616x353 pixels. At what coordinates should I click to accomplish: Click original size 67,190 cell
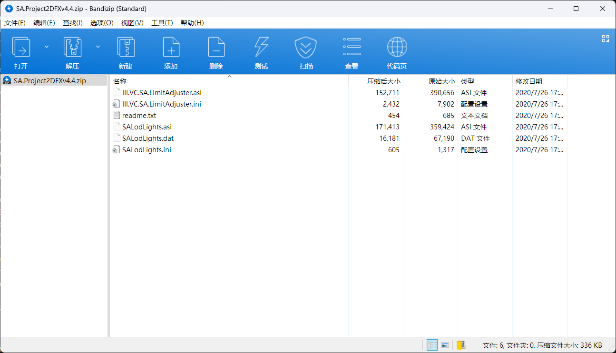pyautogui.click(x=442, y=138)
